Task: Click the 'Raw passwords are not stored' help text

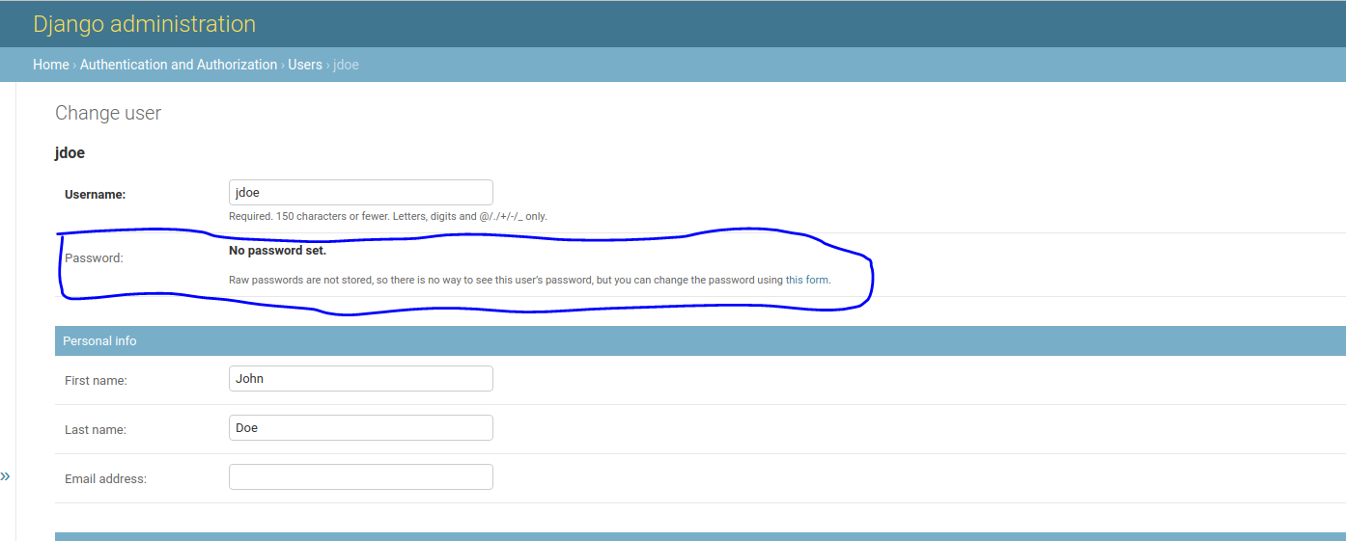Action: click(x=529, y=281)
